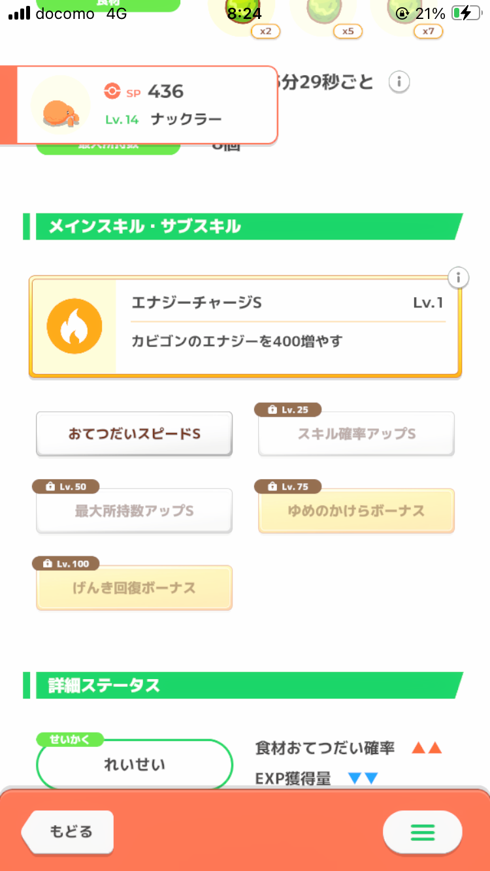Tap the locked ゆめのかけらボーナス skill
490x871 pixels.
[356, 511]
